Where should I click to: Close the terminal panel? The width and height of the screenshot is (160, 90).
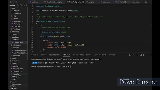point(150,55)
